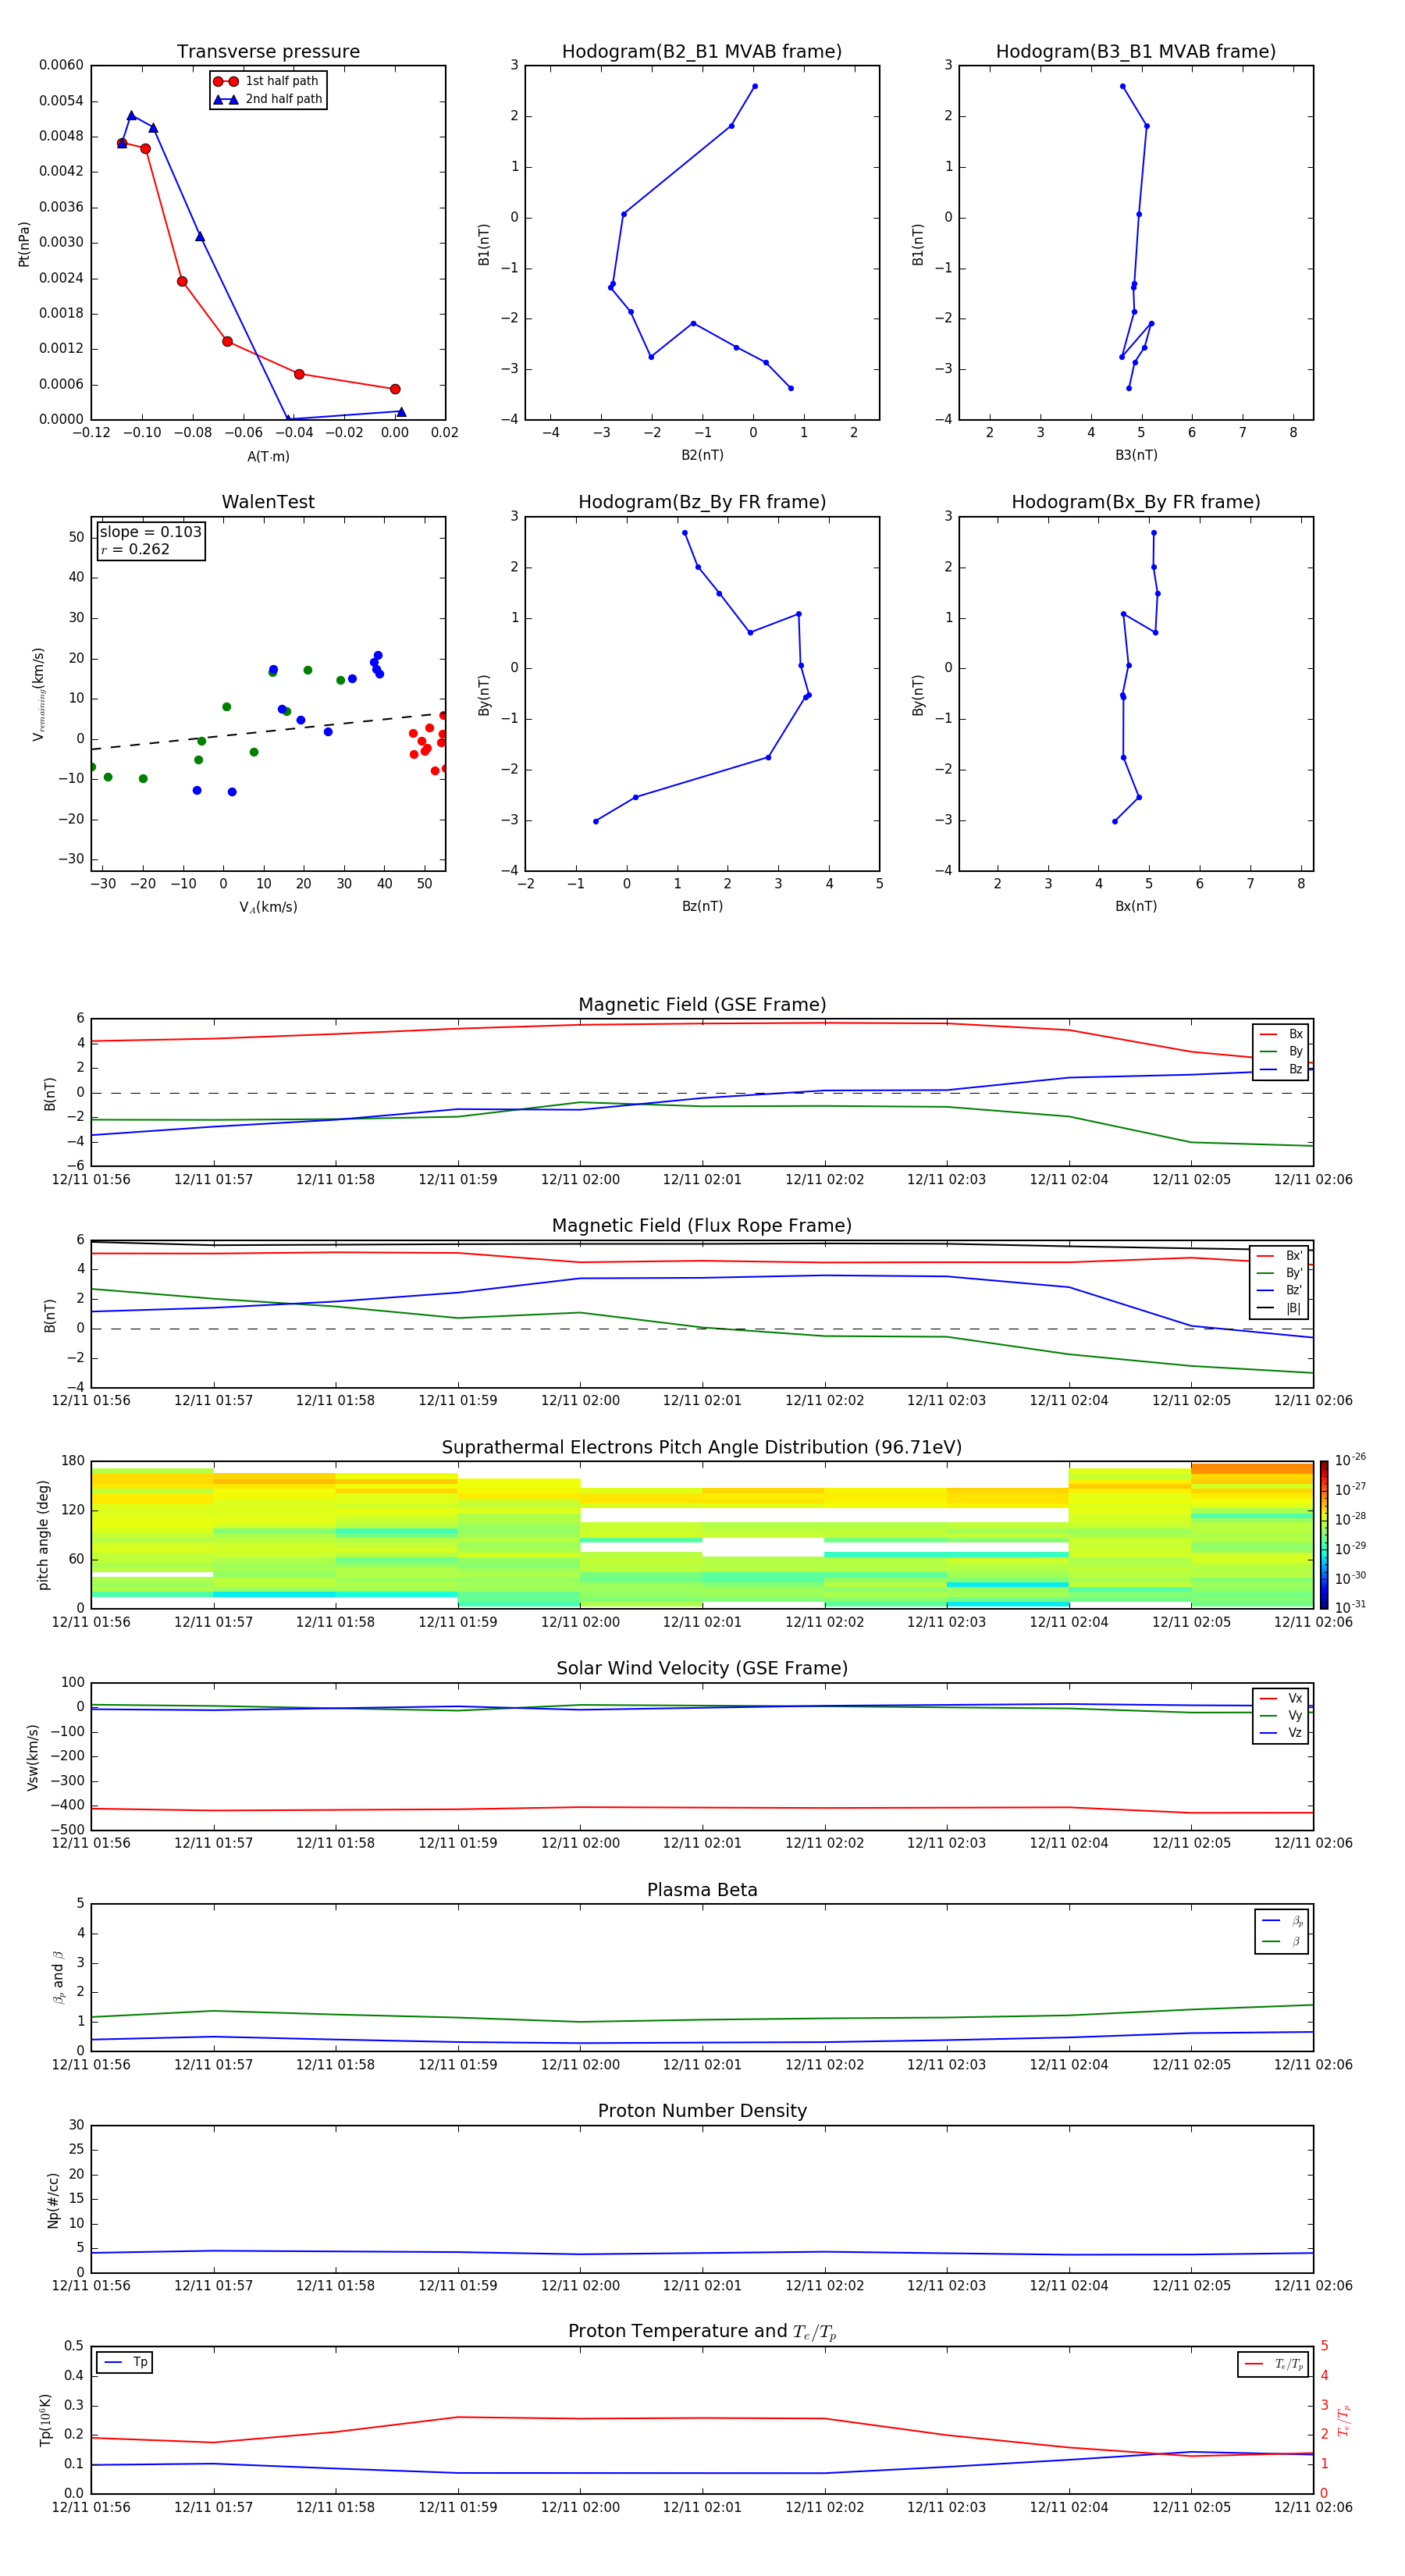This screenshot has height=2576, width=1405.
Task: Click the red Te/Tp right-axis label
Action: pos(1343,2420)
